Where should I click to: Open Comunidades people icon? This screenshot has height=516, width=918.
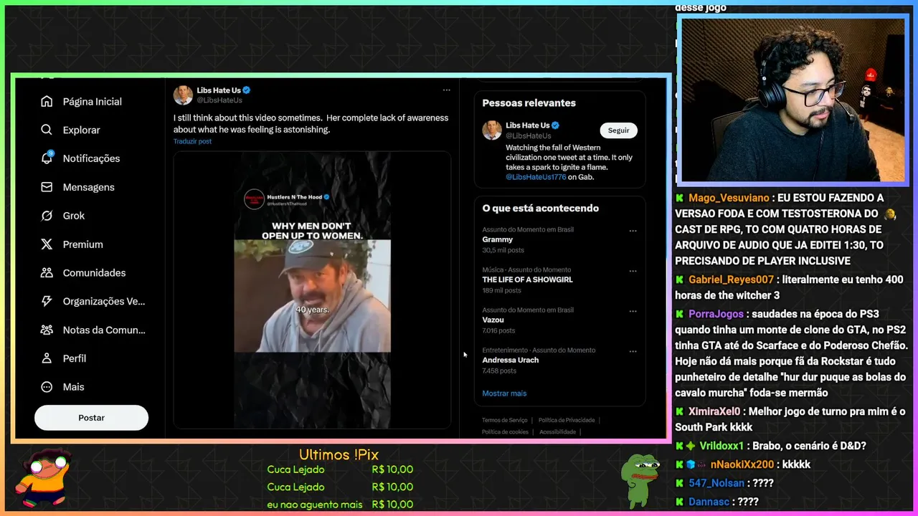(47, 272)
